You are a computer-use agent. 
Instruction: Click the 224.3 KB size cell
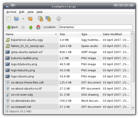pos(66,46)
